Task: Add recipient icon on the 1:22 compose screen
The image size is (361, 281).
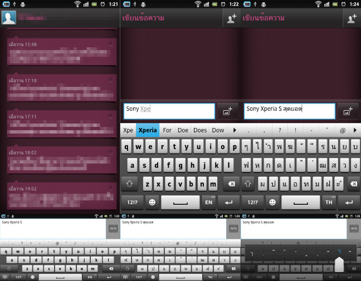Action: (x=232, y=18)
